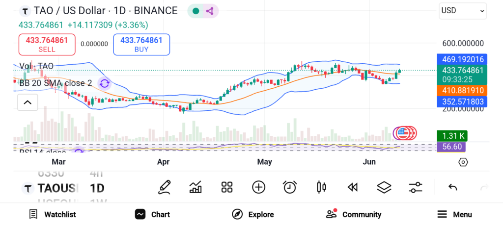Create a price alert with clock icon

click(x=290, y=187)
